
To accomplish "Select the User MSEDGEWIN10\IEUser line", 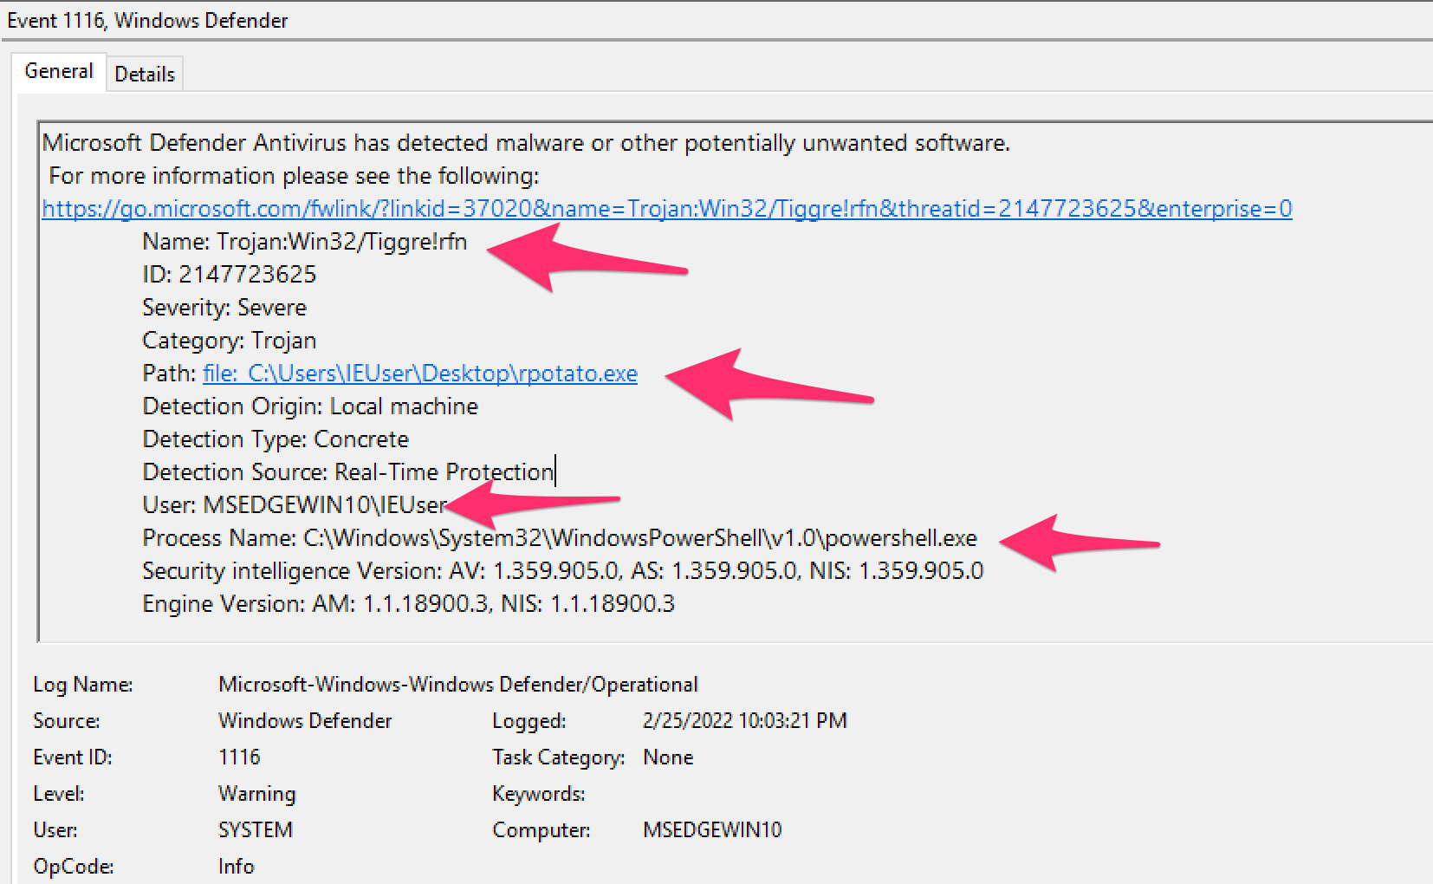I will pyautogui.click(x=295, y=504).
